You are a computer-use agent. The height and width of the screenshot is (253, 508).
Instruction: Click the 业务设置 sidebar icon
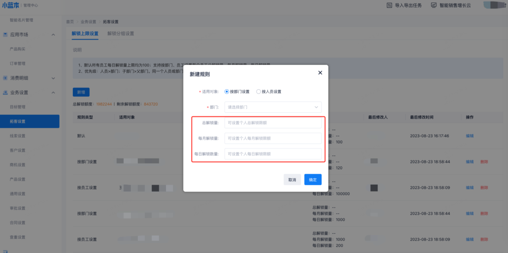tap(5, 93)
